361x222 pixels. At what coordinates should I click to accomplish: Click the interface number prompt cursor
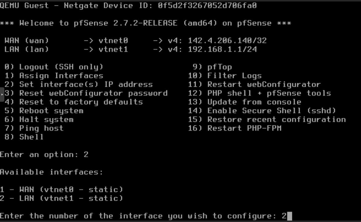pos(289,216)
